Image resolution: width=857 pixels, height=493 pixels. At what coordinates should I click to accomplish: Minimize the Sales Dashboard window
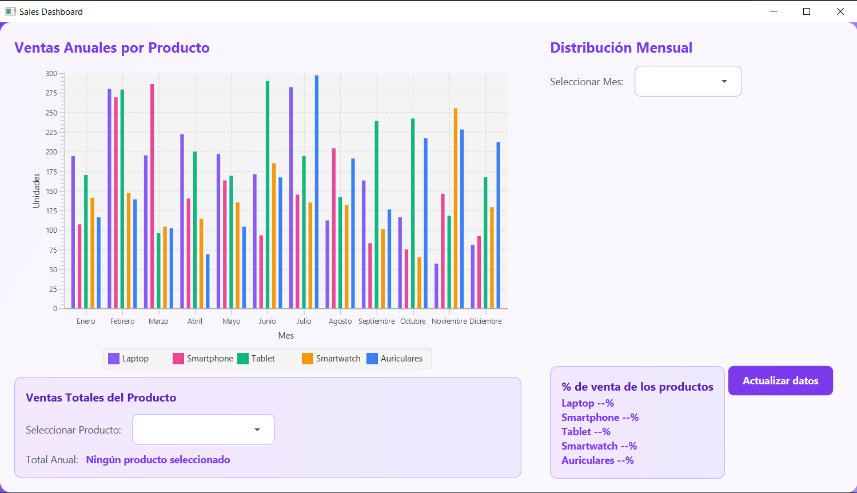tap(774, 11)
